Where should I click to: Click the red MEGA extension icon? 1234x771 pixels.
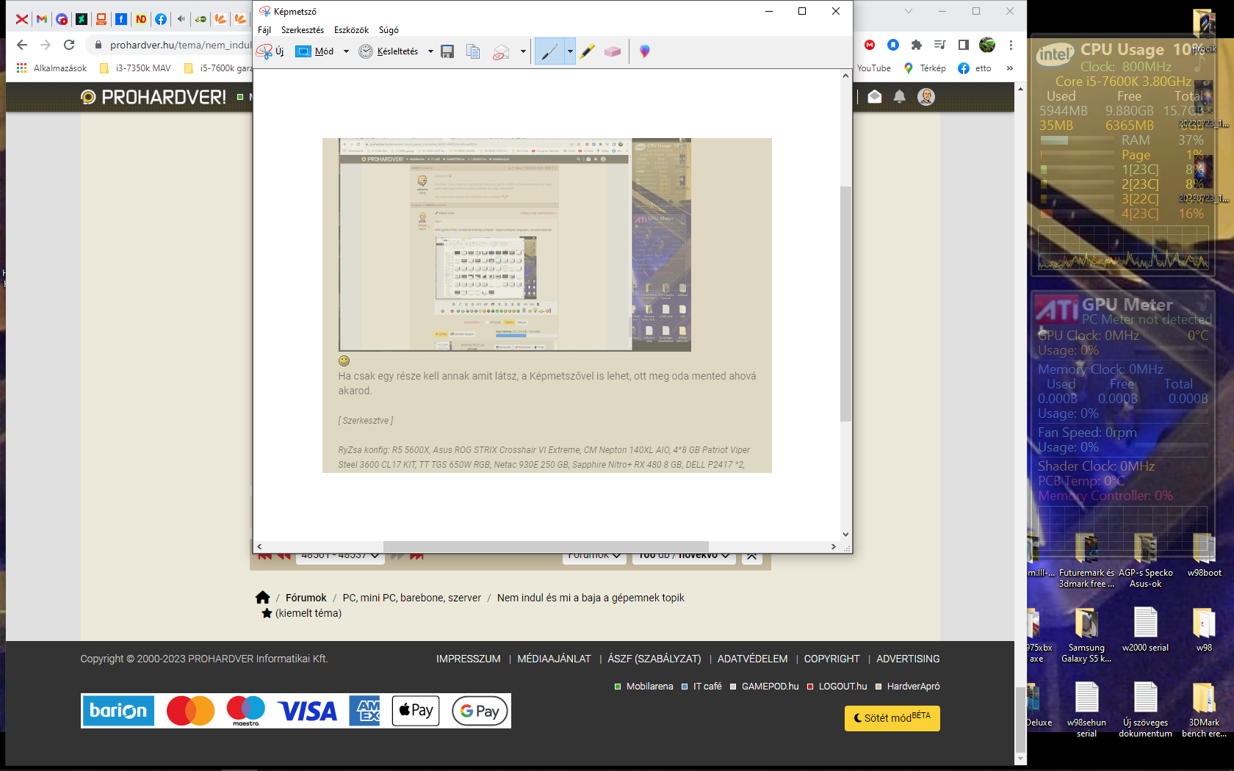[870, 45]
